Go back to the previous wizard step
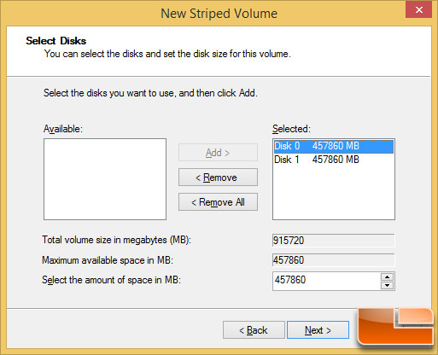 (x=254, y=330)
